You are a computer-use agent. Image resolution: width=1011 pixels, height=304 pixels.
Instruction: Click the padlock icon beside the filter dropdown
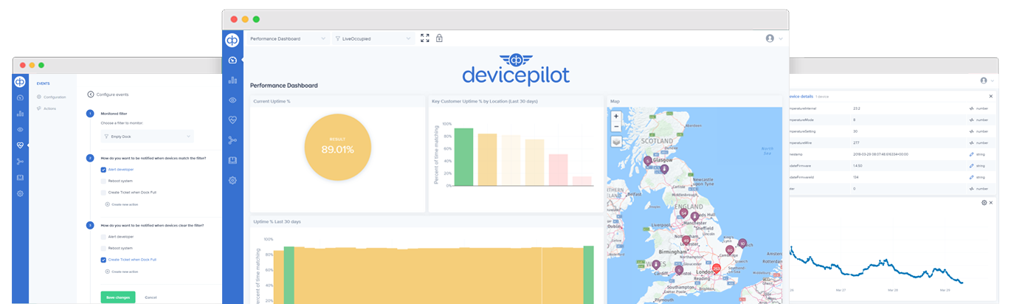[x=439, y=38]
